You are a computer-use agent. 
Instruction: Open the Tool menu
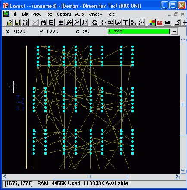point(50,14)
